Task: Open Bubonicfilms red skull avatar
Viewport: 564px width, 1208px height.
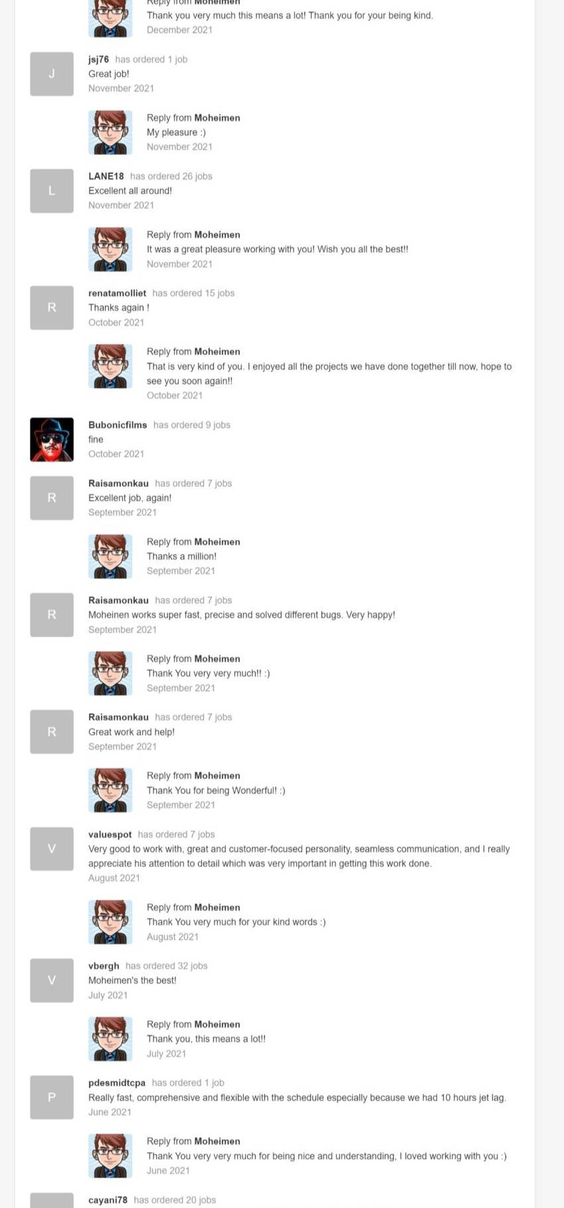Action: tap(52, 440)
